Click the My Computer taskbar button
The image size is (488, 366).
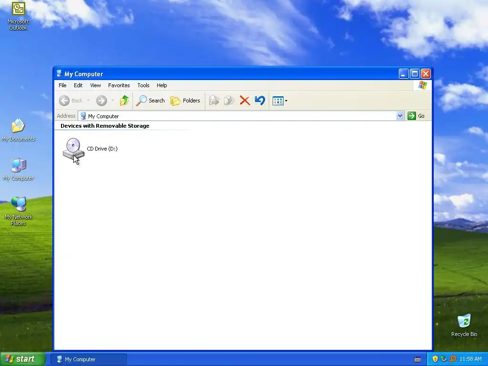89,359
